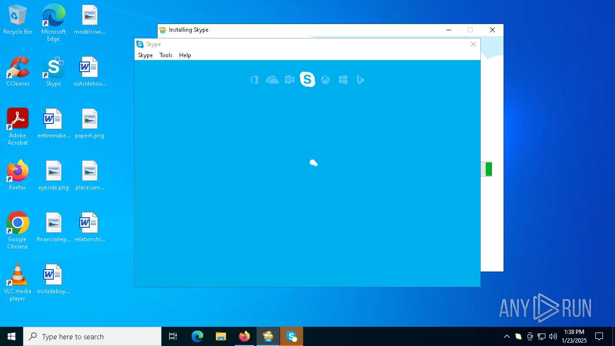Open File Explorer from taskbar
This screenshot has width=615, height=346.
point(221,336)
